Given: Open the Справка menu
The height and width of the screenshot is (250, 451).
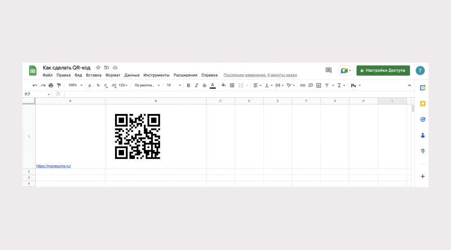Looking at the screenshot, I should coord(209,75).
